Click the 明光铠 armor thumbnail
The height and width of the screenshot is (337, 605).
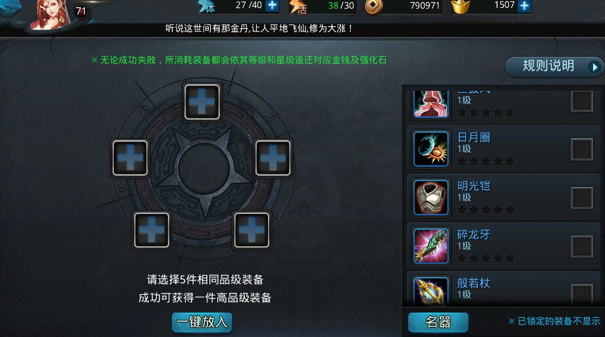[x=431, y=197]
